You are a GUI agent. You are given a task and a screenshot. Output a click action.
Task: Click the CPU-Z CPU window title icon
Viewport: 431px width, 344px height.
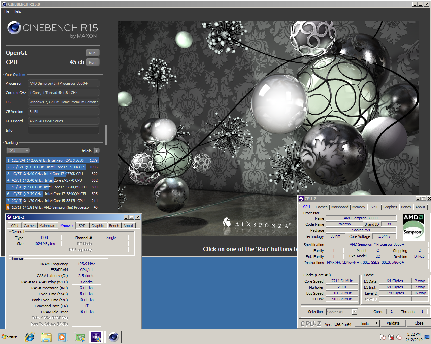(302, 199)
